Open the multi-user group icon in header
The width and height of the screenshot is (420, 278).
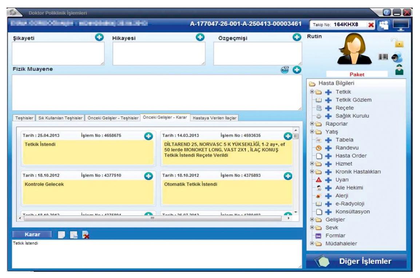(x=383, y=25)
